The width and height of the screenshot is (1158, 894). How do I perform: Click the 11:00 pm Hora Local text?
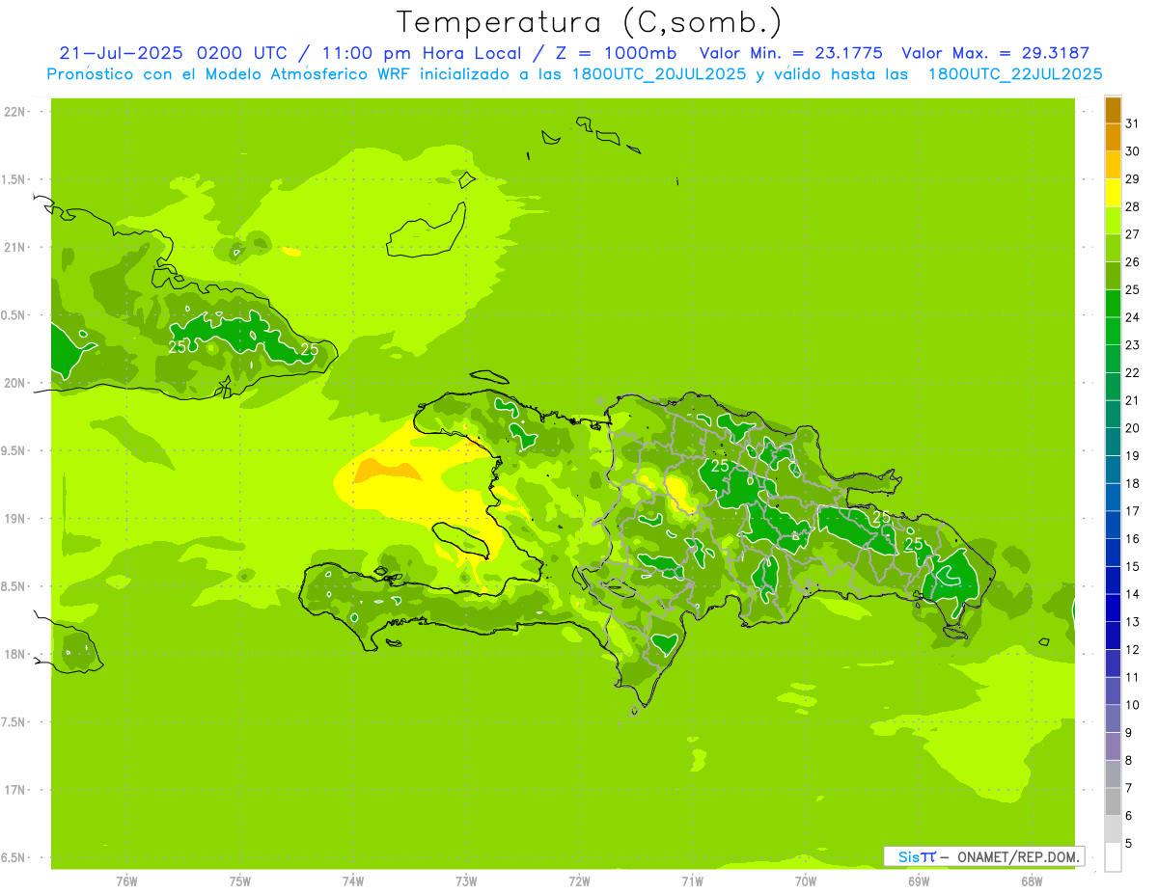coord(419,53)
